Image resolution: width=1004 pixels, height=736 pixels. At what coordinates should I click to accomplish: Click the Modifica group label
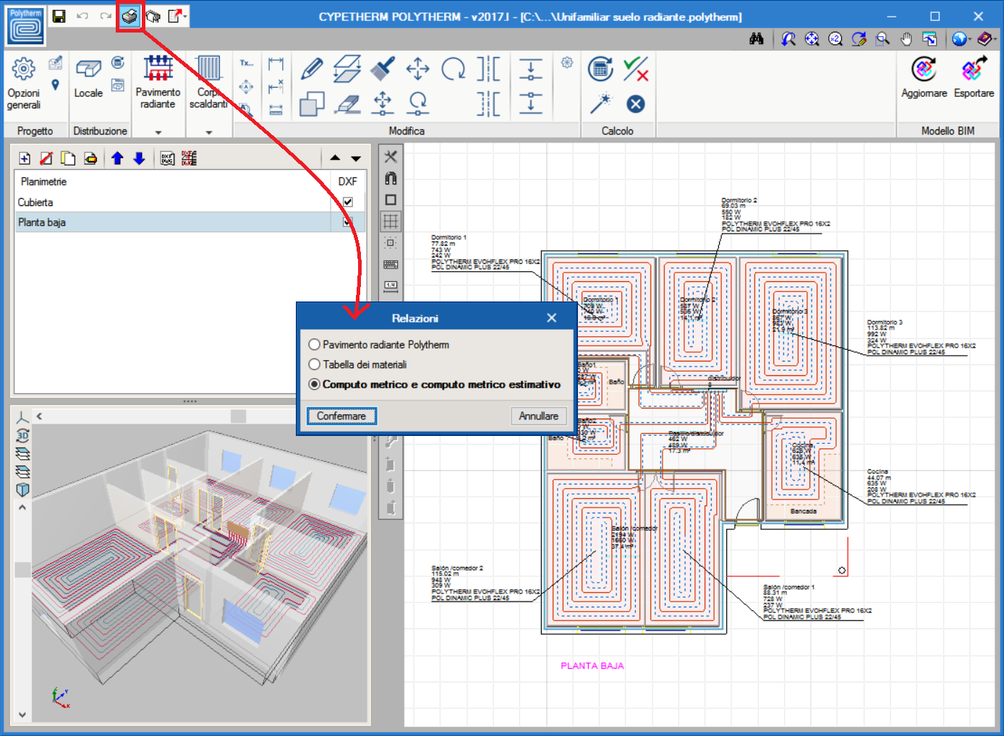407,131
